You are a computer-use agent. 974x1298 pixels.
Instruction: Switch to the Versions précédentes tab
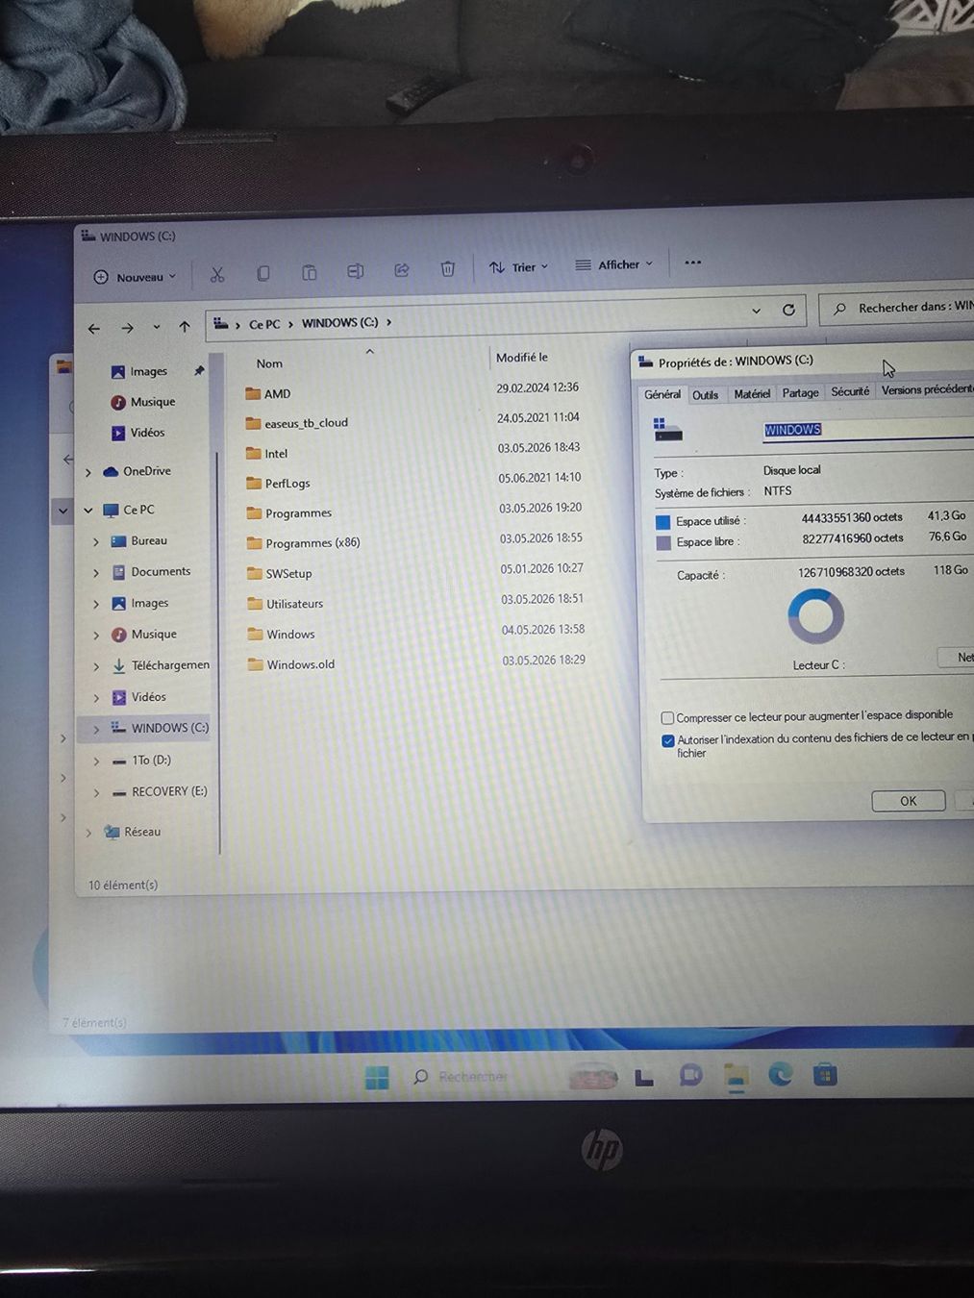(x=926, y=389)
